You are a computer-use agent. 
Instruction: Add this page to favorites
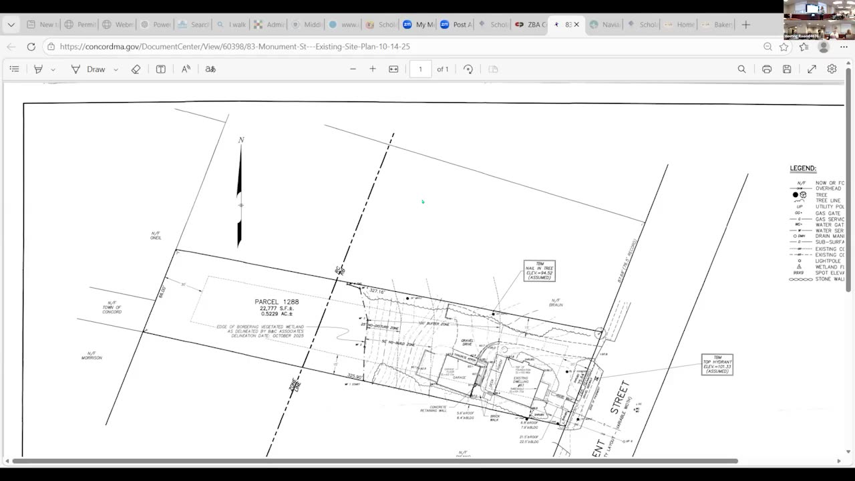784,47
